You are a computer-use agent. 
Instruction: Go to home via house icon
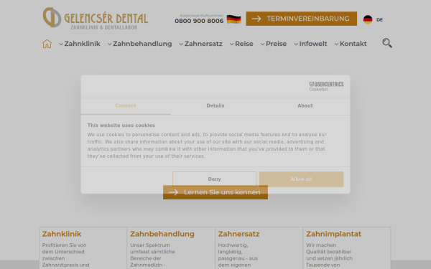coord(47,44)
